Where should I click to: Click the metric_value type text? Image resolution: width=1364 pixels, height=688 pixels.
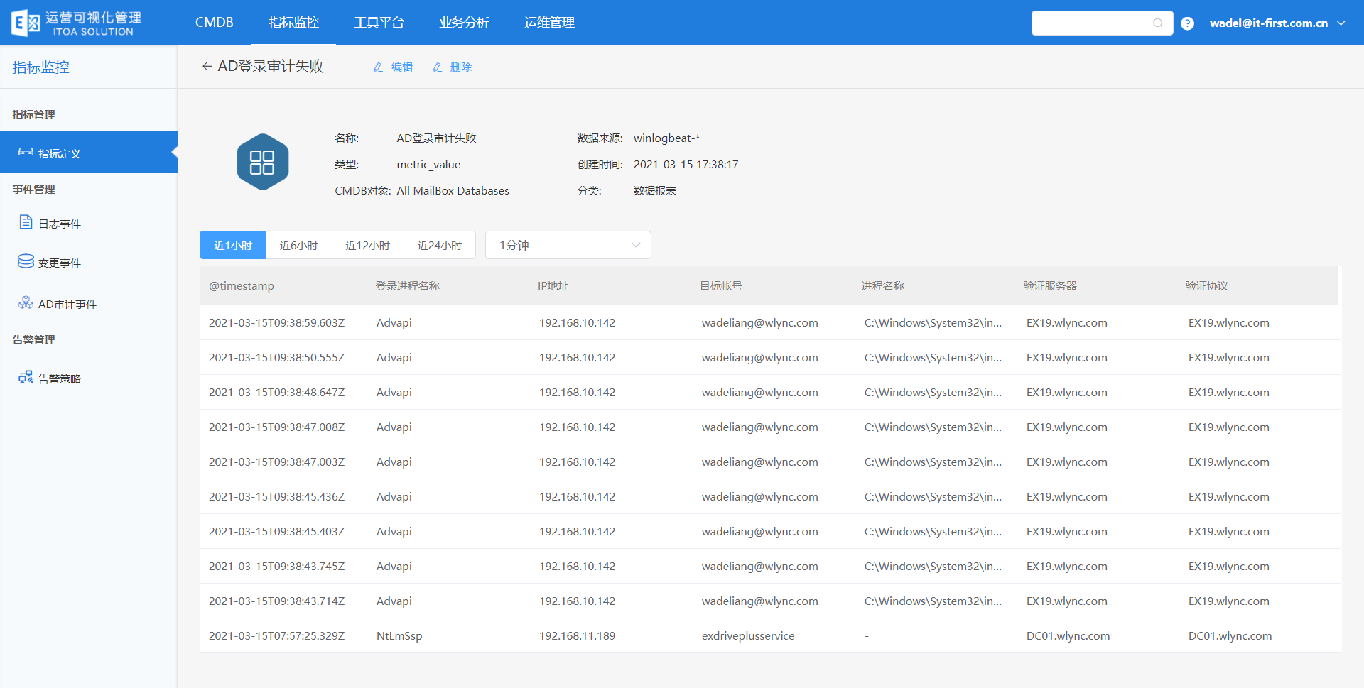tap(428, 164)
